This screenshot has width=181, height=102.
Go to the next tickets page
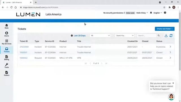102,63
